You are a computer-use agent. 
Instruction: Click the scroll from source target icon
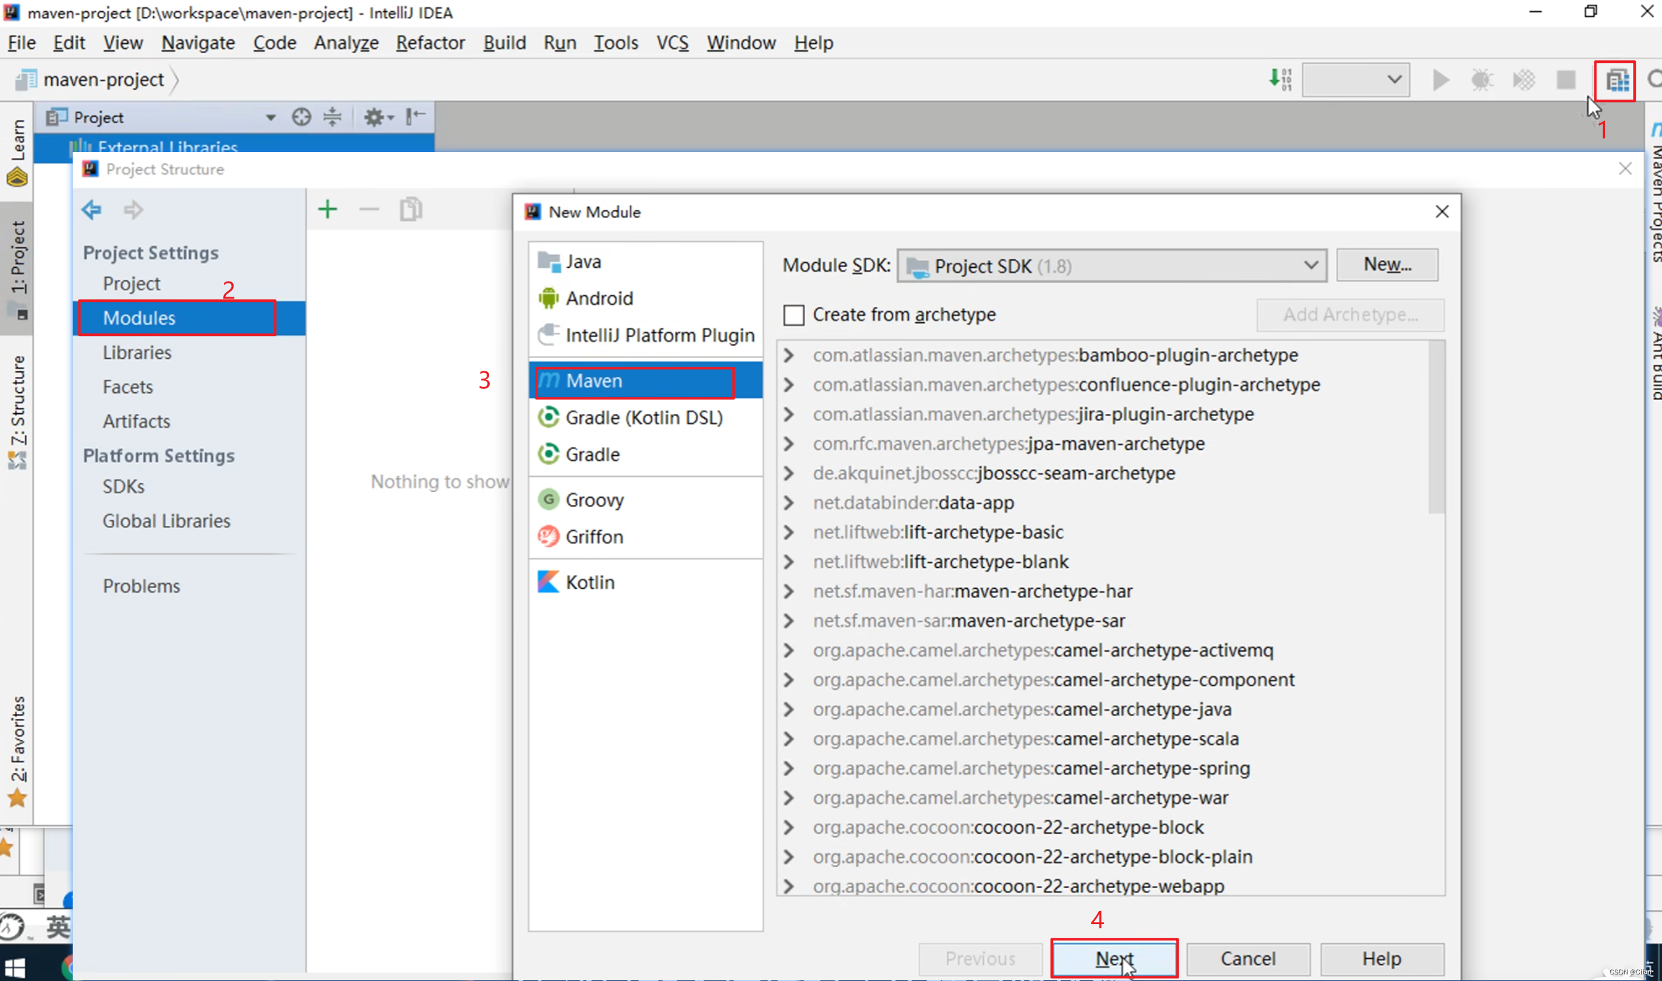[x=301, y=117]
